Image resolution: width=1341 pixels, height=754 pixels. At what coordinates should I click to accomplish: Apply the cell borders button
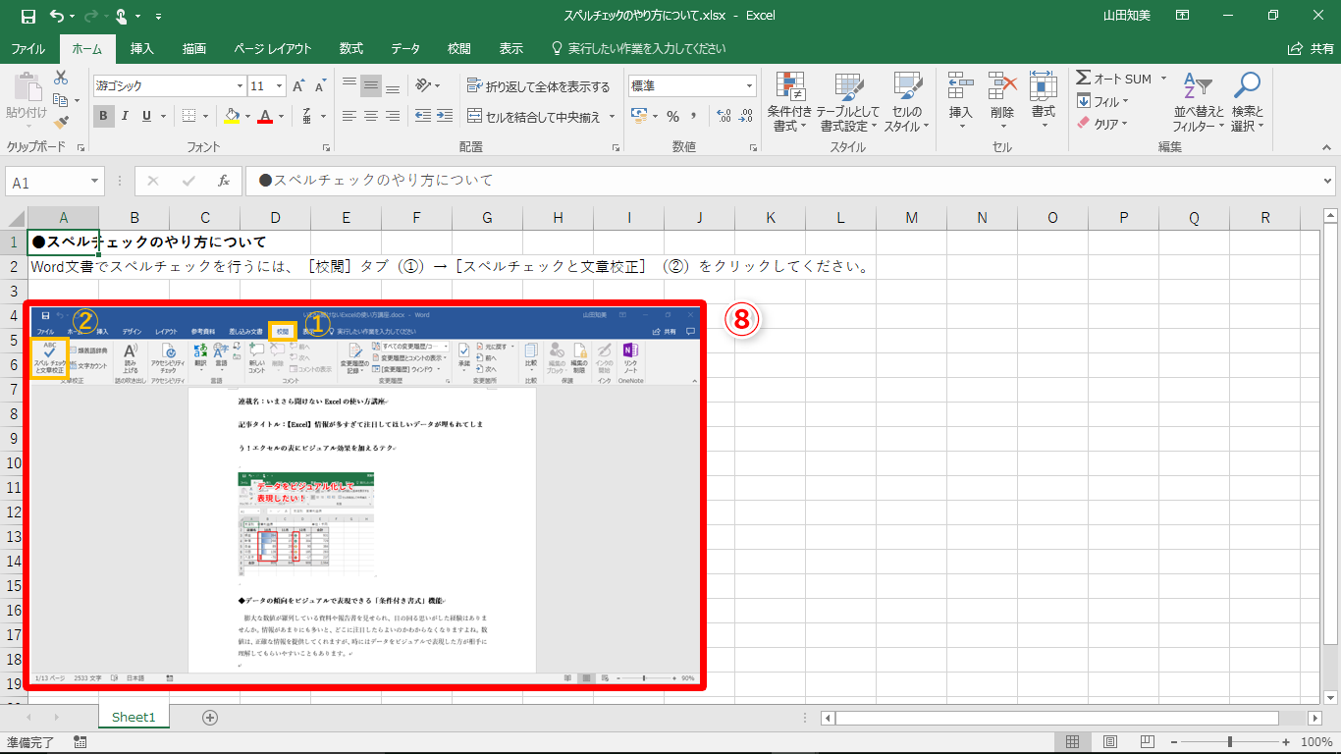188,116
